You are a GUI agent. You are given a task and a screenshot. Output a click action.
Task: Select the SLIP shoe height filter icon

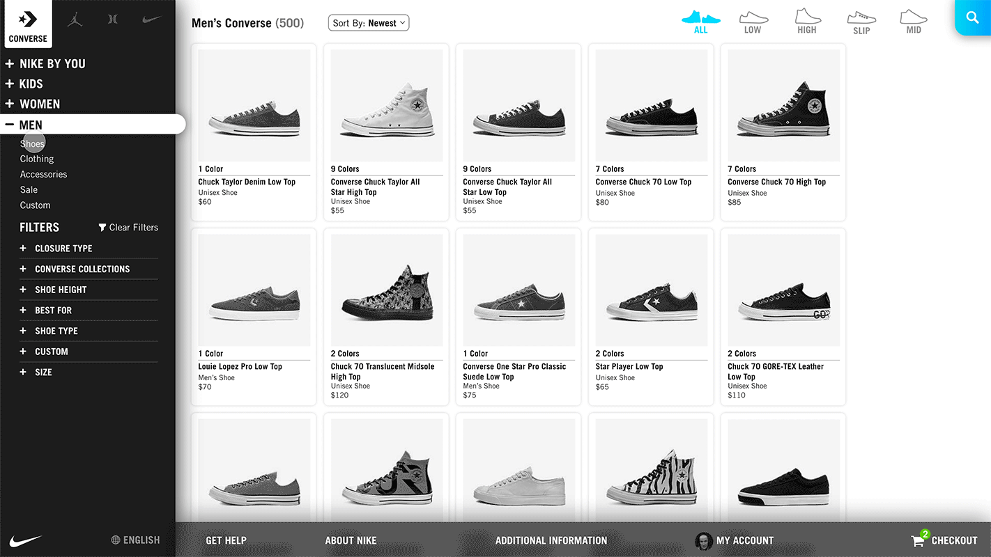[x=861, y=19]
